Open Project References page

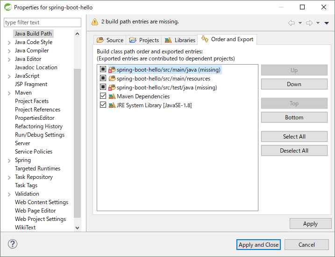point(37,110)
